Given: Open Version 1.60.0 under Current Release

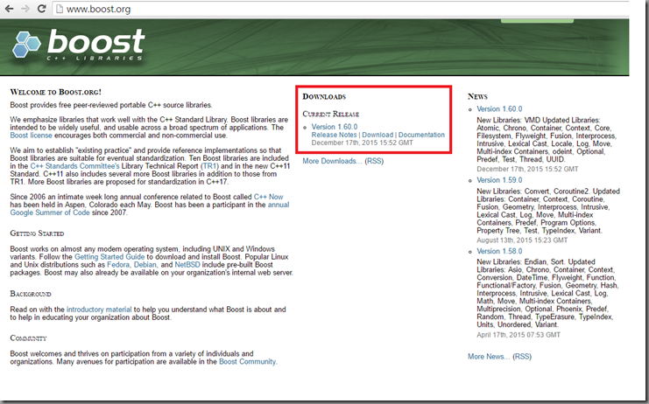Looking at the screenshot, I should [335, 127].
